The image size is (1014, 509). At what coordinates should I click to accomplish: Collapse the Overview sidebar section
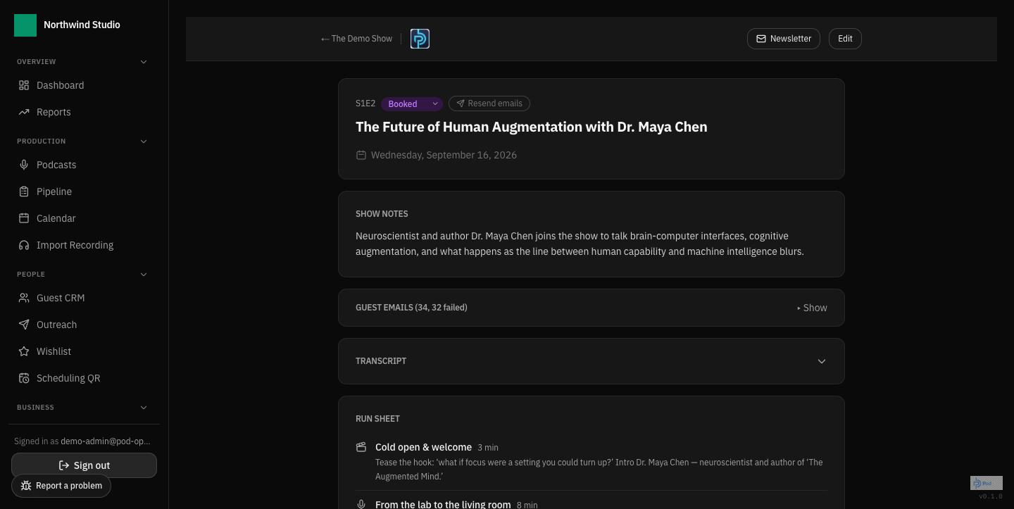pyautogui.click(x=144, y=62)
